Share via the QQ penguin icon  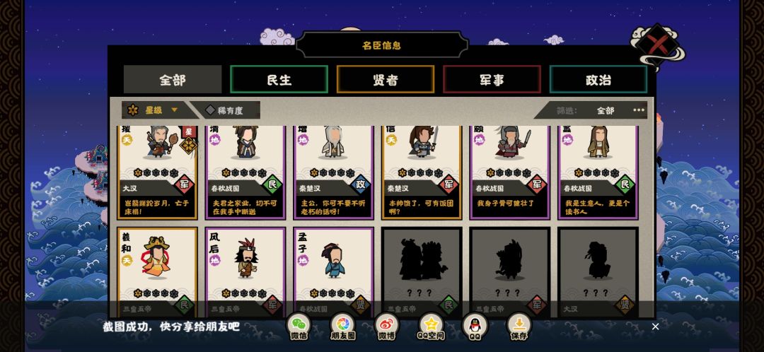click(475, 326)
